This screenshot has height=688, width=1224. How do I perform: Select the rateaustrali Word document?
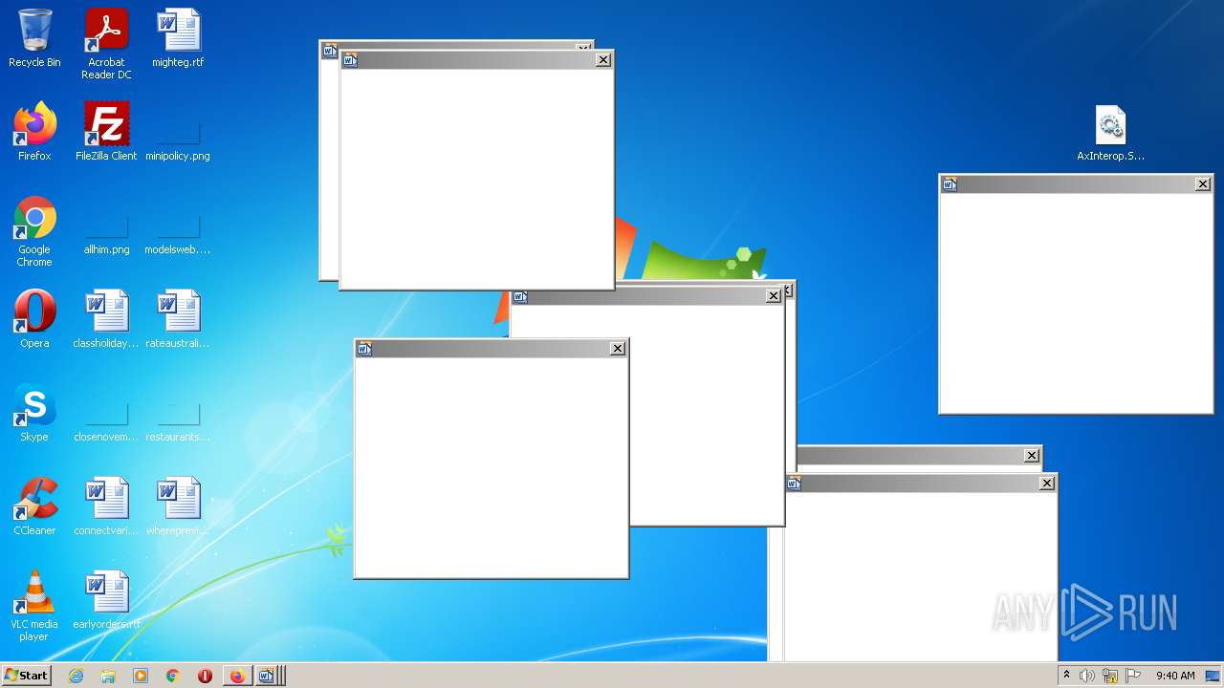point(178,319)
